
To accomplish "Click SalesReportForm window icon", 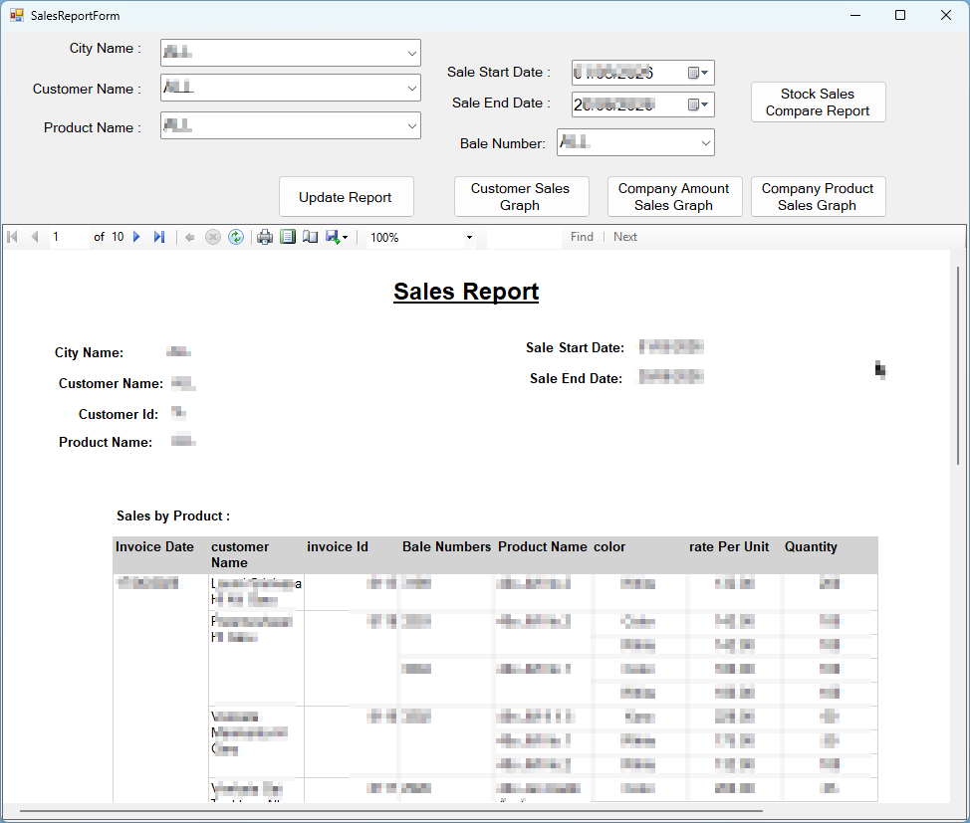I will (17, 16).
